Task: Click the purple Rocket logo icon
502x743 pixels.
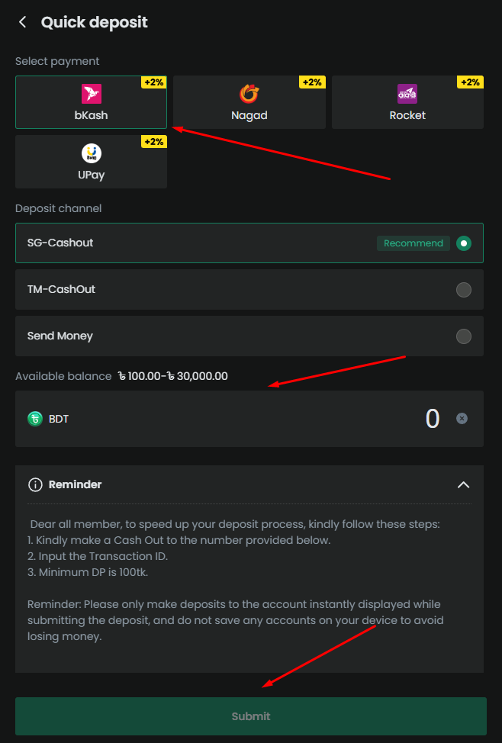Action: [x=407, y=94]
